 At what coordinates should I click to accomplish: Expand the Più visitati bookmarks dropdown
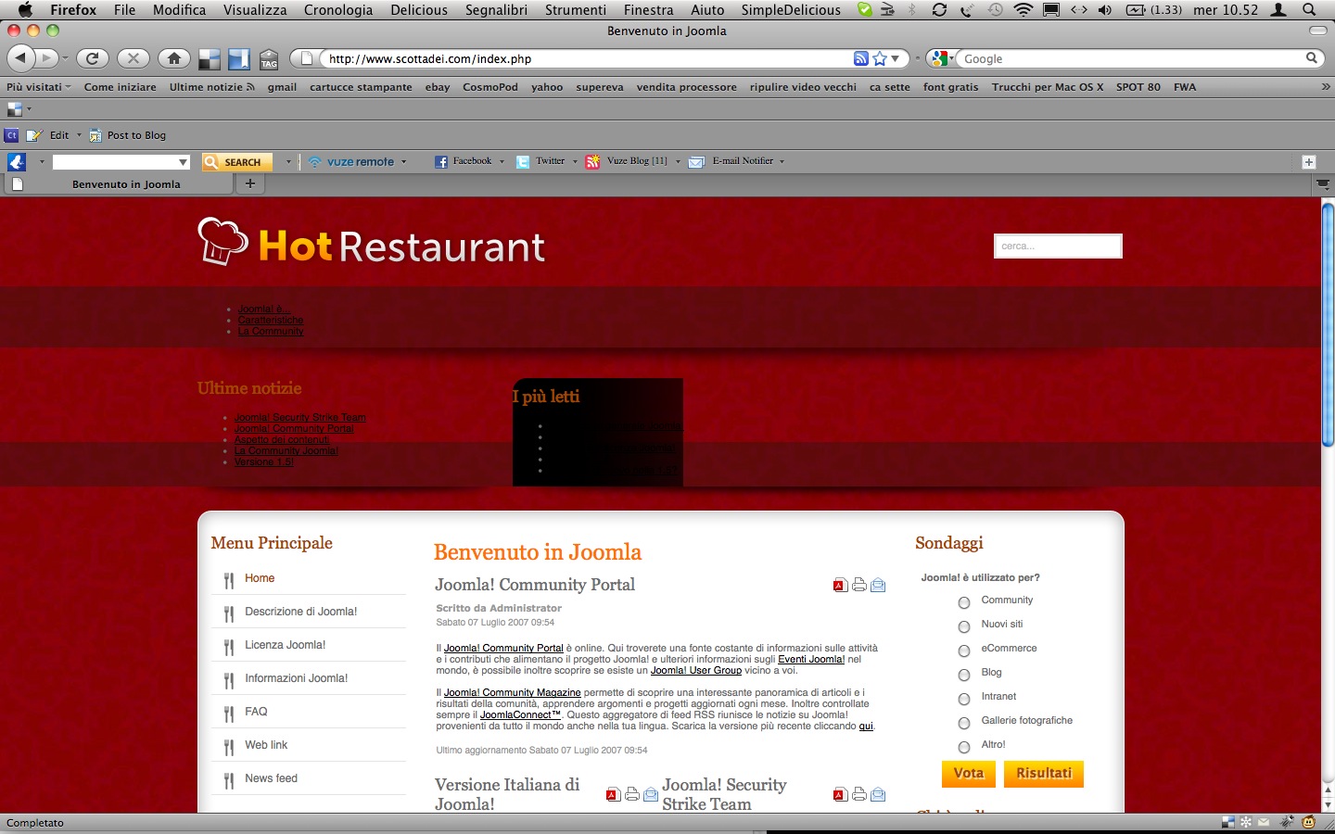point(39,87)
